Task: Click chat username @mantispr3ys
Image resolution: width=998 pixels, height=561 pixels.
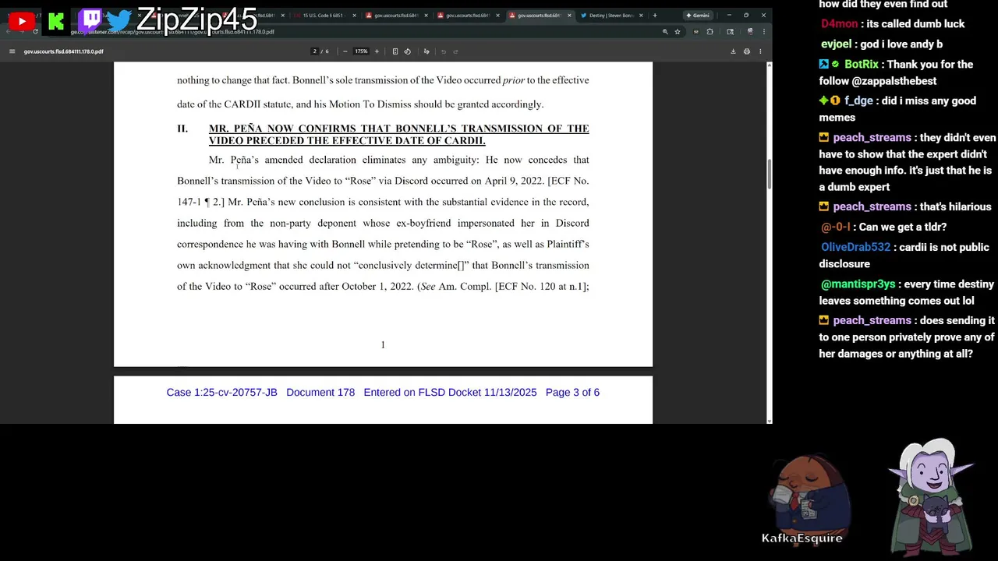Action: click(859, 284)
